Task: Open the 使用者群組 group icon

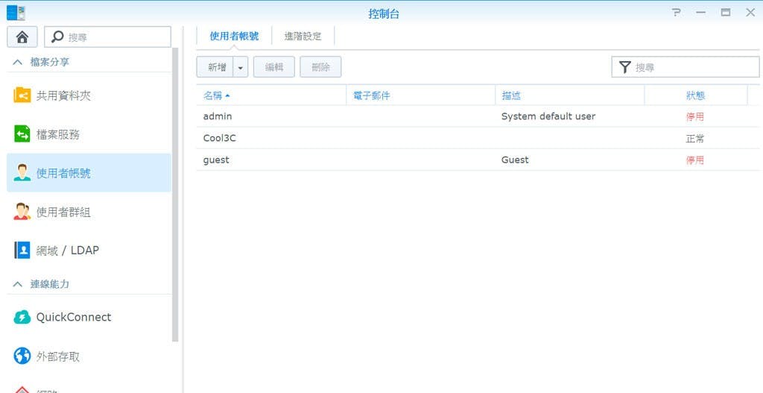Action: (x=22, y=211)
